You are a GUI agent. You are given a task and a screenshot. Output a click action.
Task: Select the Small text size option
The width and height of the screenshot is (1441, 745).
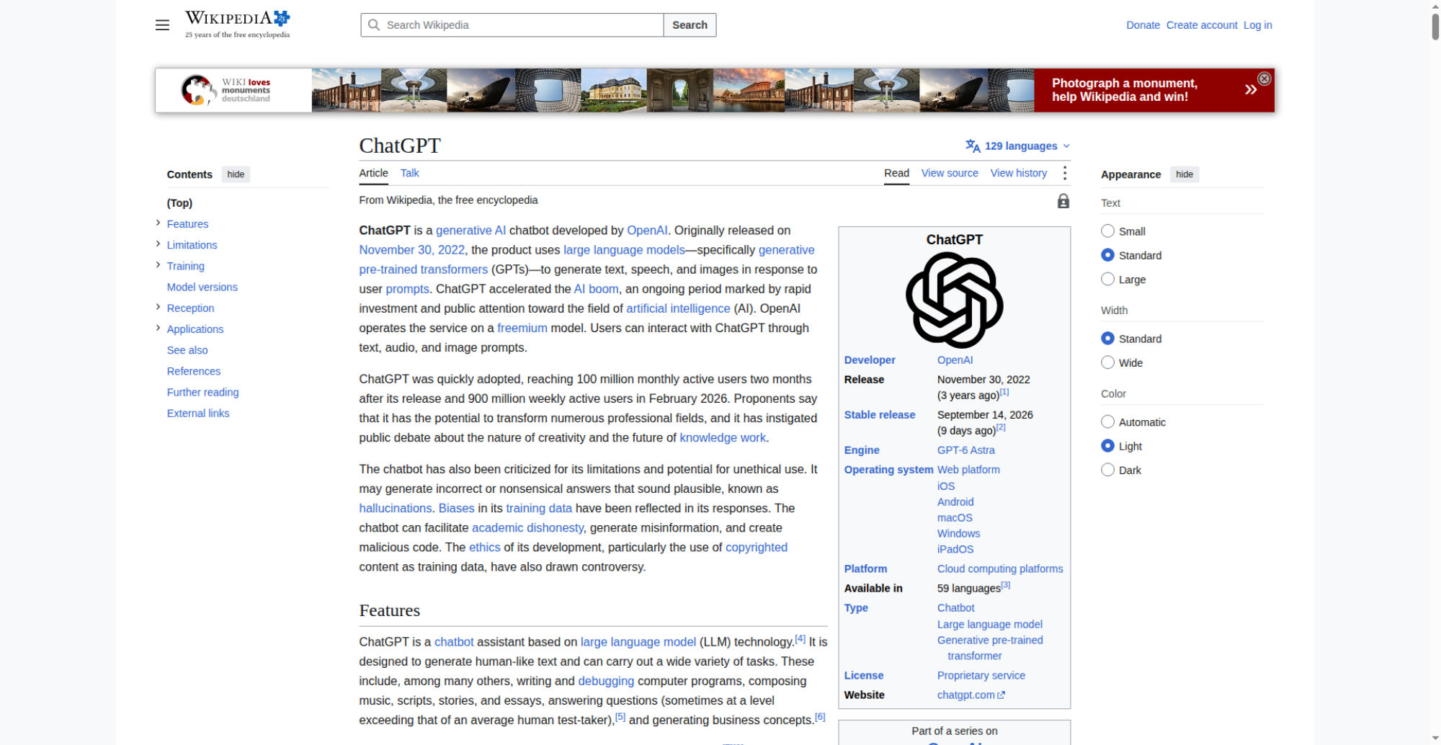(x=1107, y=231)
